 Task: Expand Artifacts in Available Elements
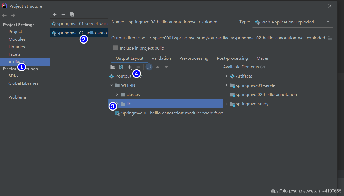[x=226, y=76]
